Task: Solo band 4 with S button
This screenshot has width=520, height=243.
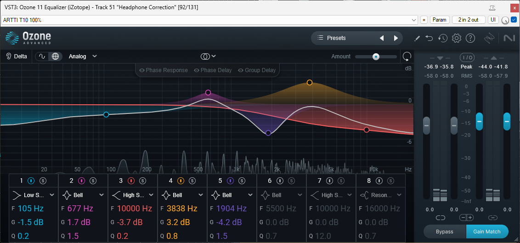Action: coord(192,181)
